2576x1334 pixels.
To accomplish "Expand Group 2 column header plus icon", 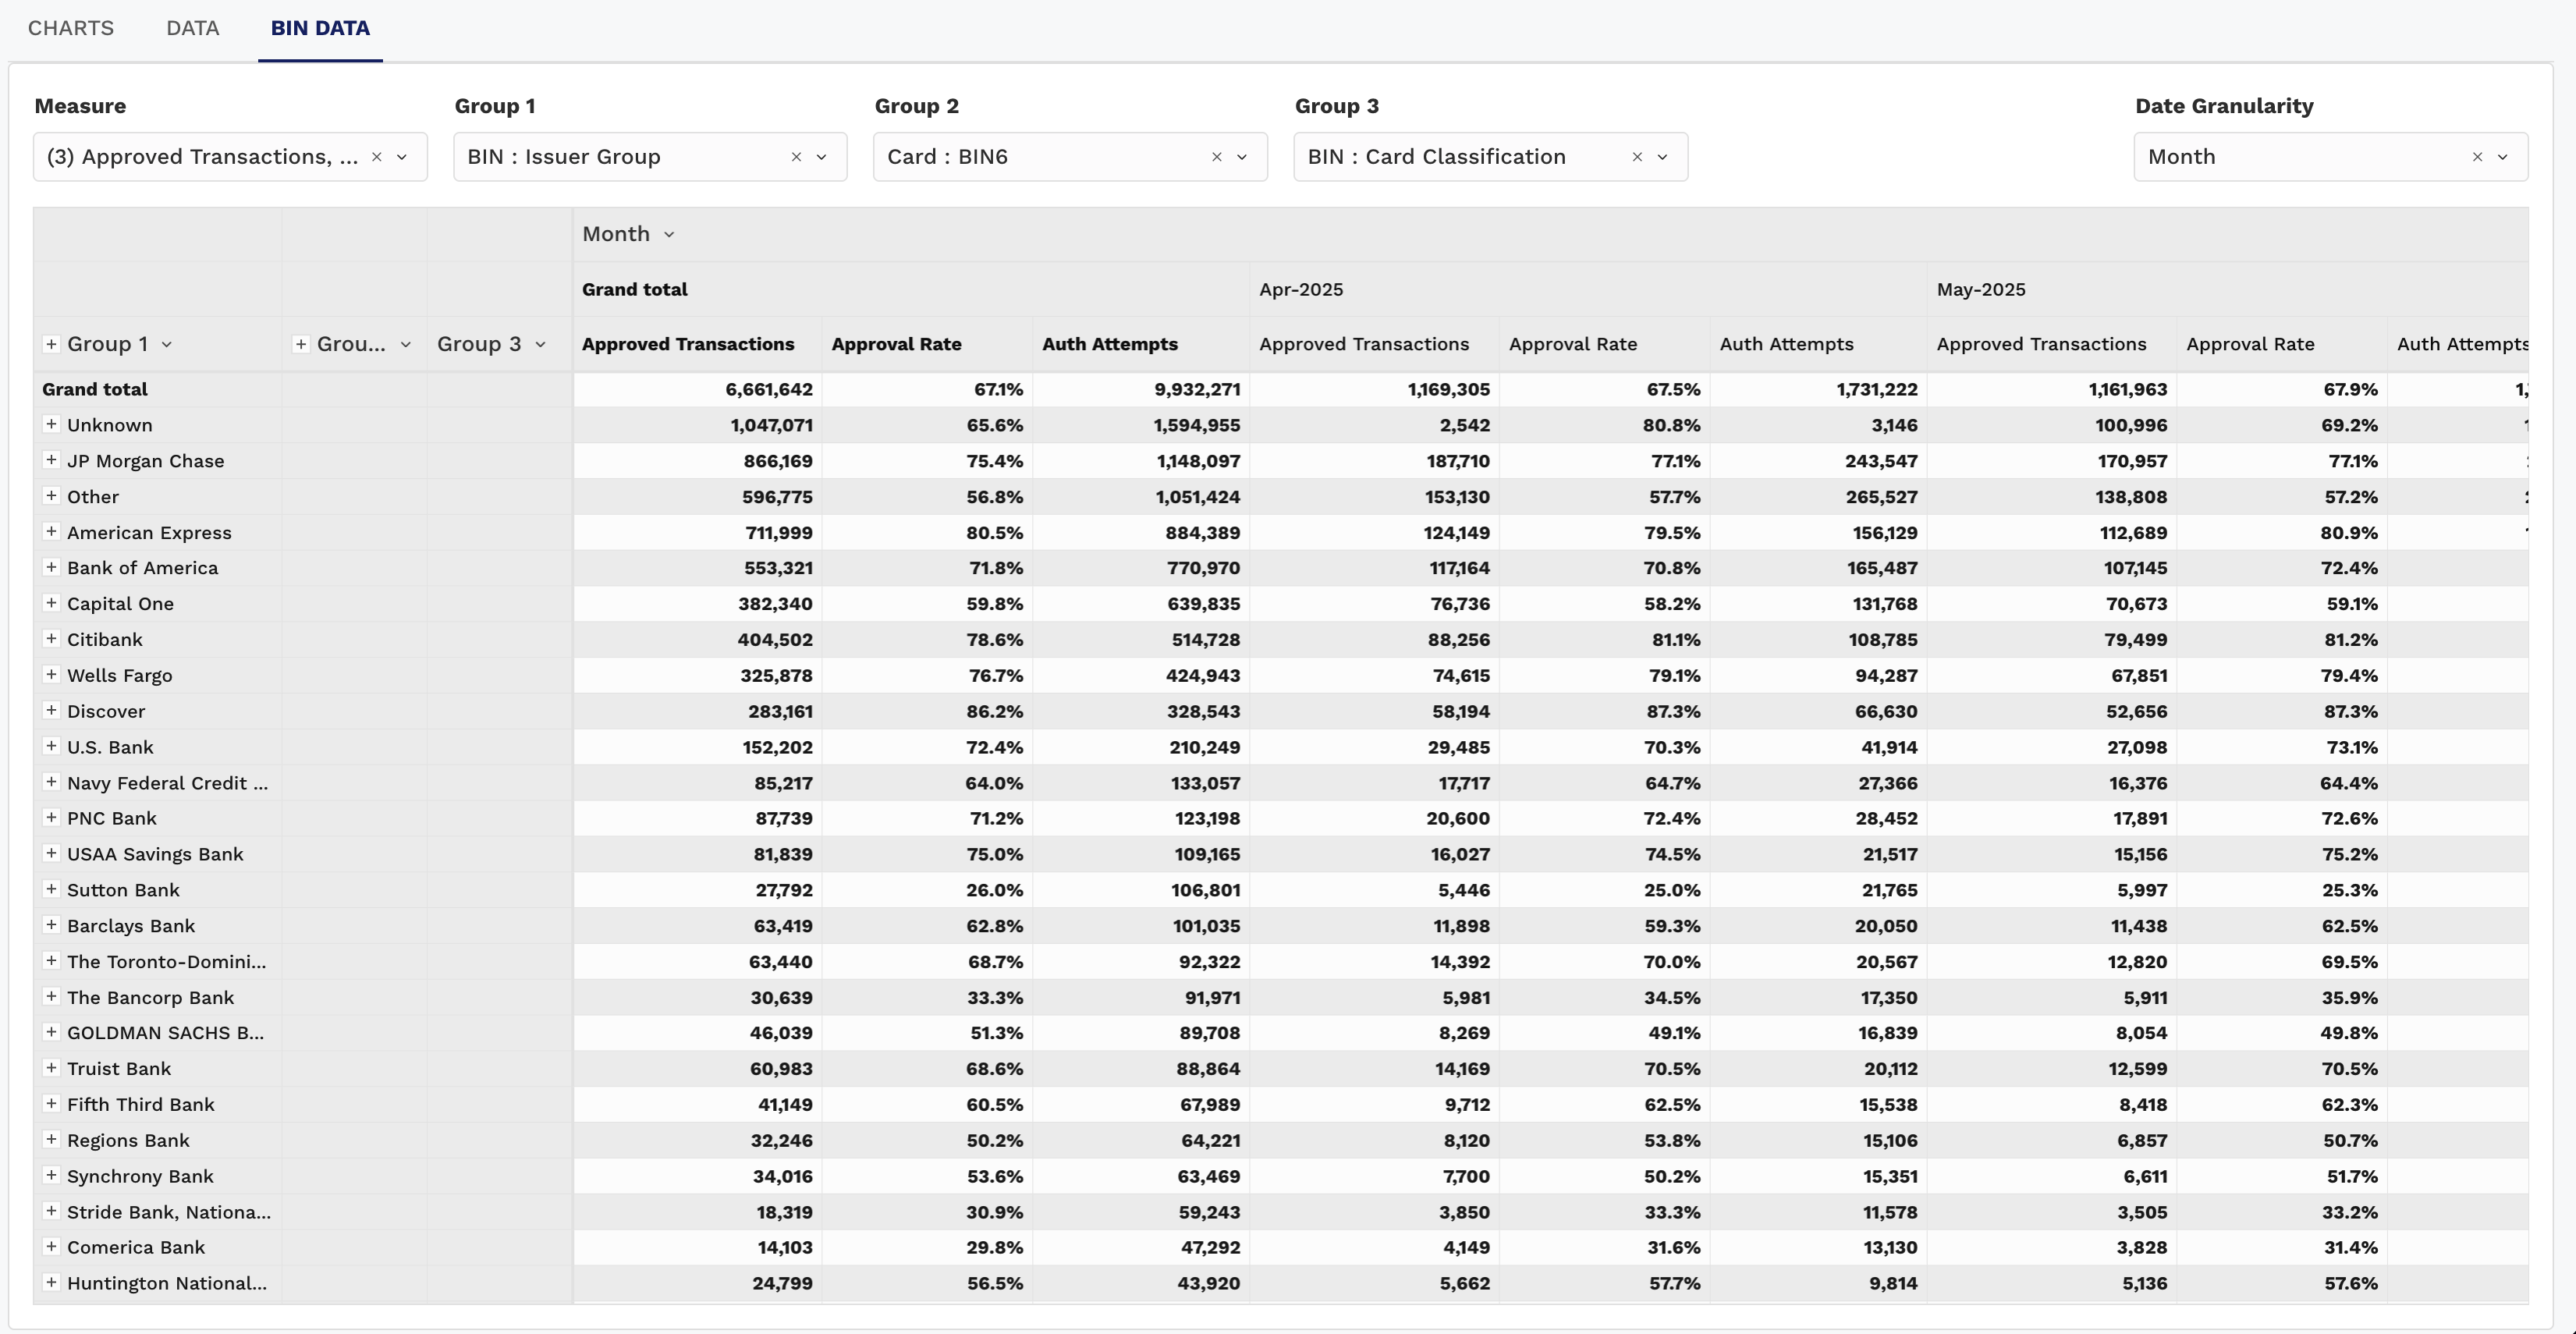I will point(300,344).
